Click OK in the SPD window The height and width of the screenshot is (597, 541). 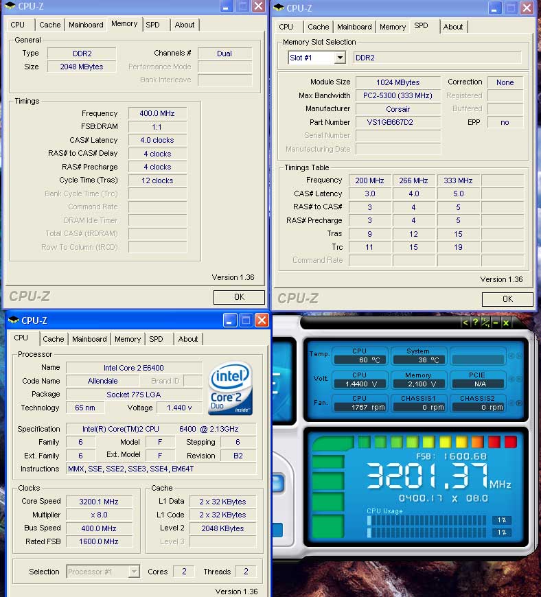click(x=507, y=299)
